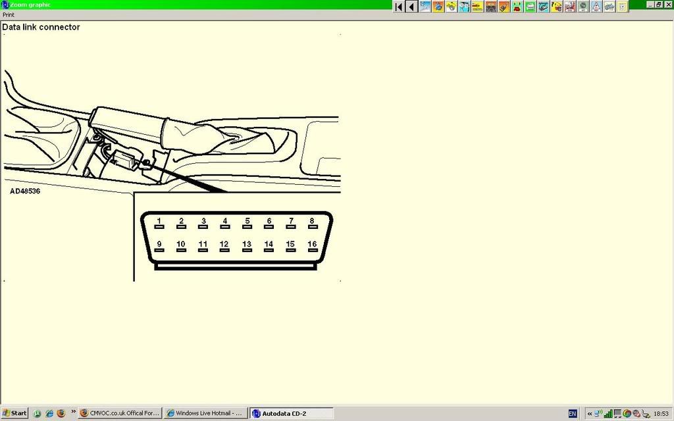Launch Firefox from quick launch
Image resolution: width=674 pixels, height=421 pixels.
click(x=61, y=413)
